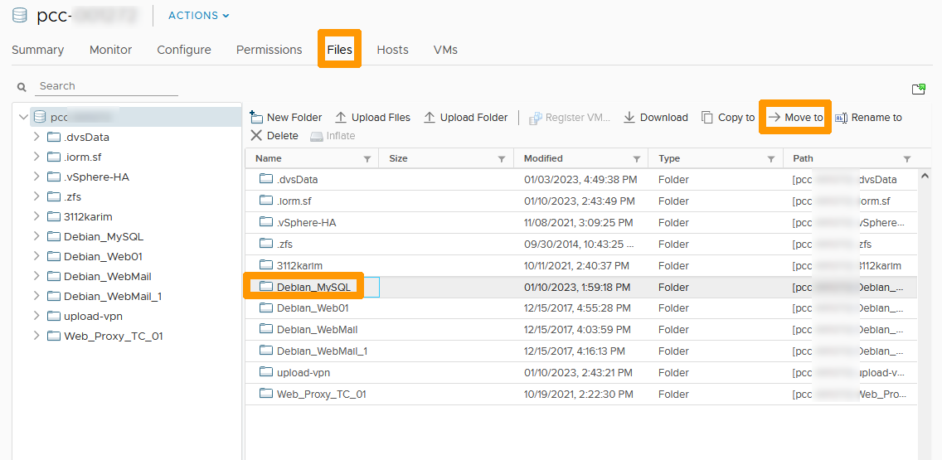Screen dimensions: 942x460
Task: Click the Copy to icon
Action: click(x=707, y=118)
